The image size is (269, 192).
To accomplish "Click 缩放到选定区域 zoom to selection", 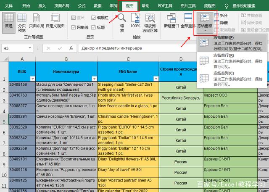I will pos(150,23).
